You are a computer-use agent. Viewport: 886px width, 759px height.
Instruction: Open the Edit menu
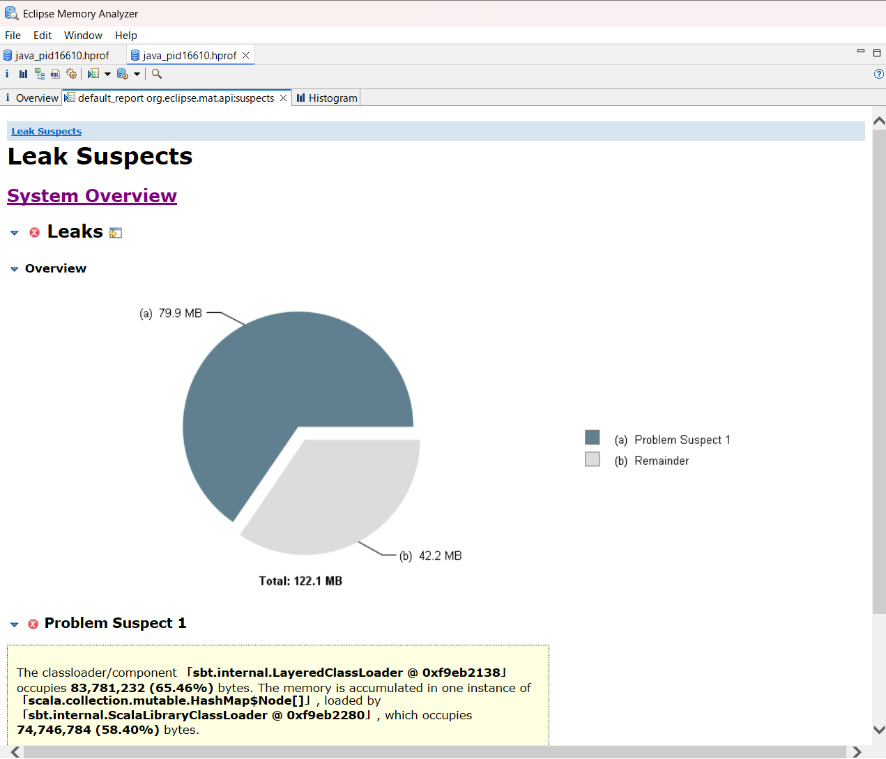[43, 36]
